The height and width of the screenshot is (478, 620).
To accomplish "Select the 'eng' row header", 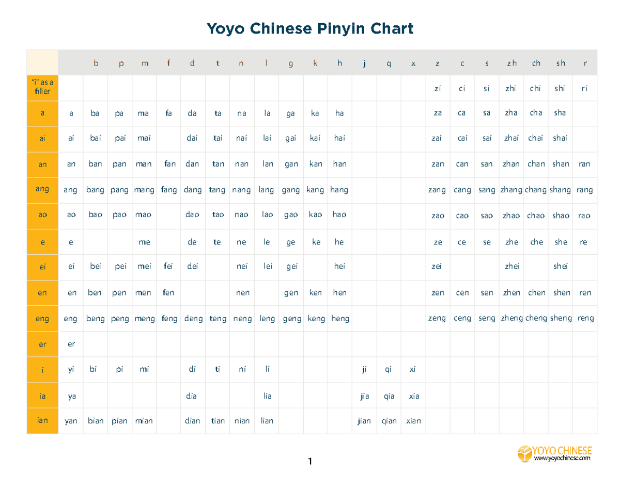I will (x=42, y=319).
